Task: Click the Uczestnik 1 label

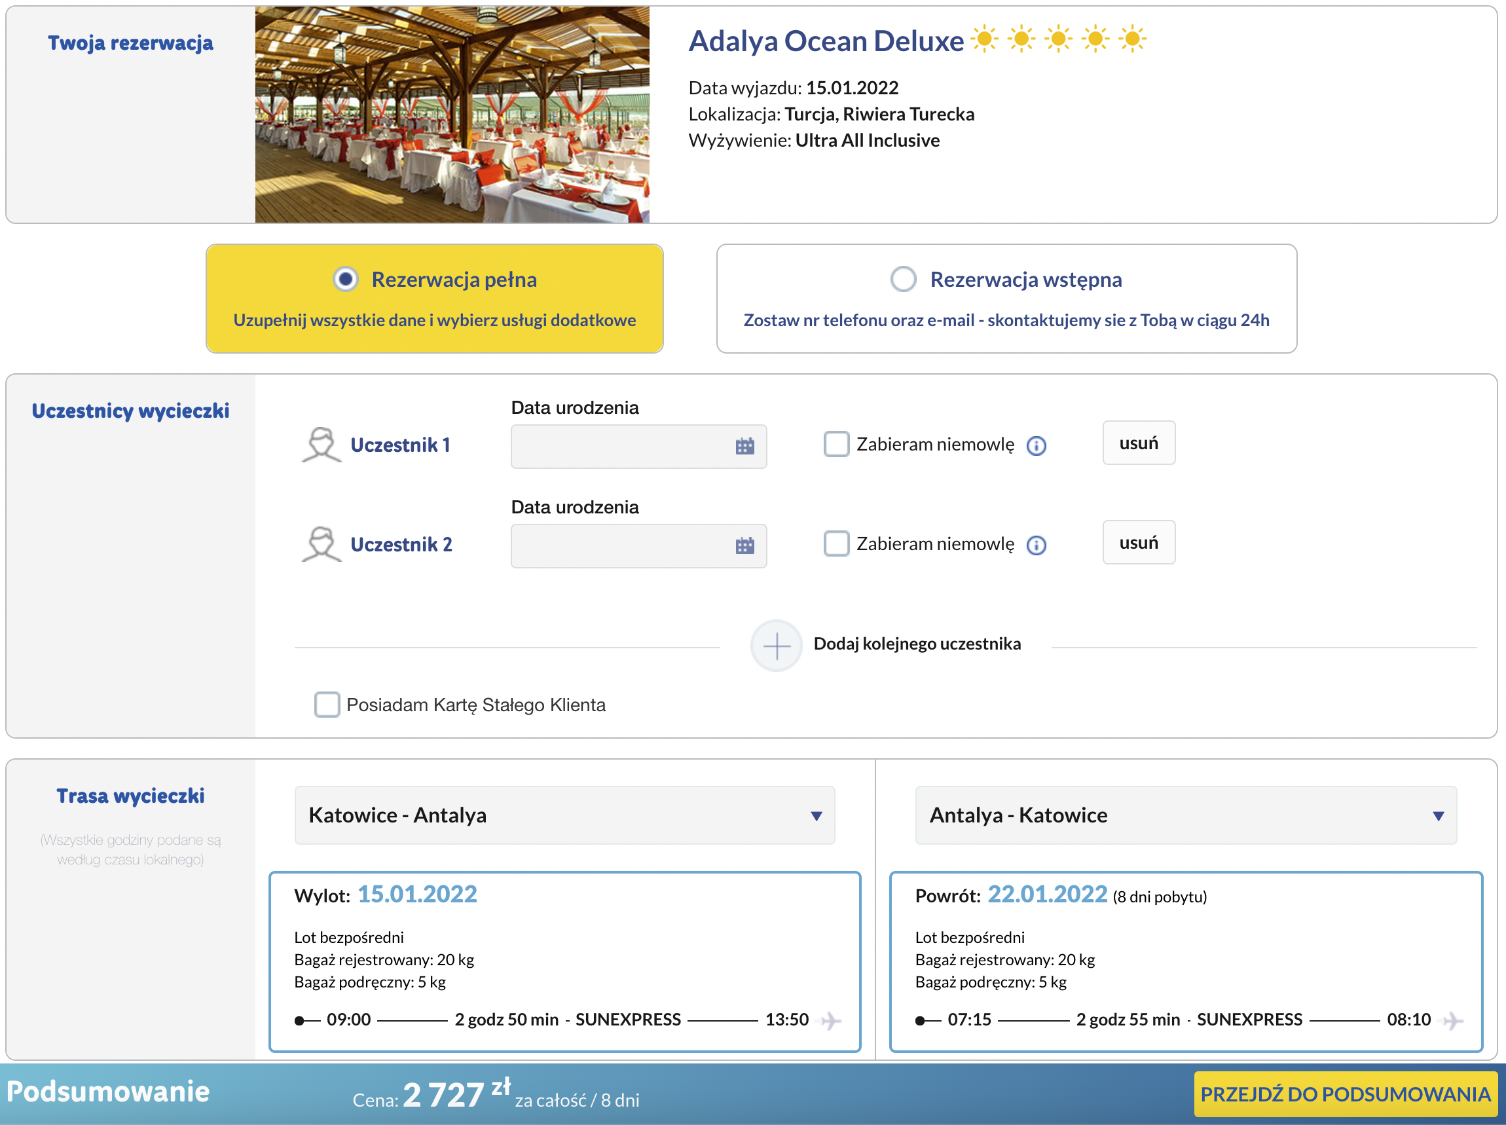Action: 400,445
